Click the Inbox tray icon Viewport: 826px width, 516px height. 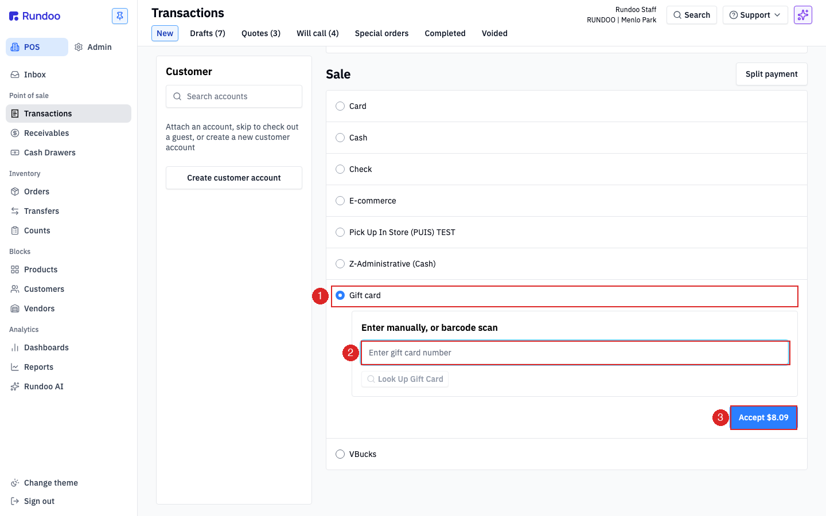[15, 75]
